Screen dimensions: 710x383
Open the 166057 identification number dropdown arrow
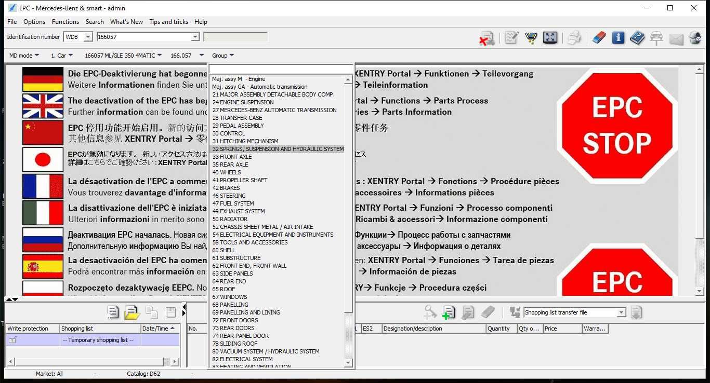(195, 37)
